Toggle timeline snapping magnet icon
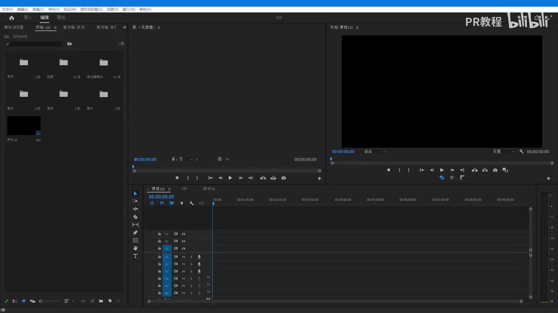 coord(162,203)
